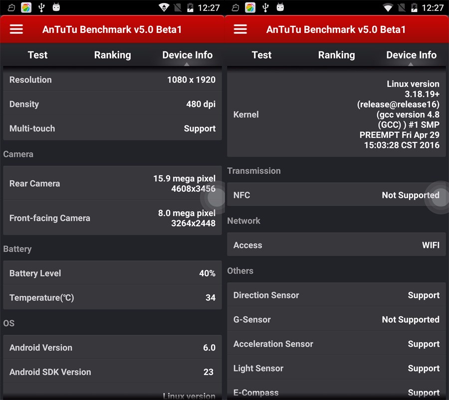
Task: Select the G-Sensor row
Action: point(336,320)
